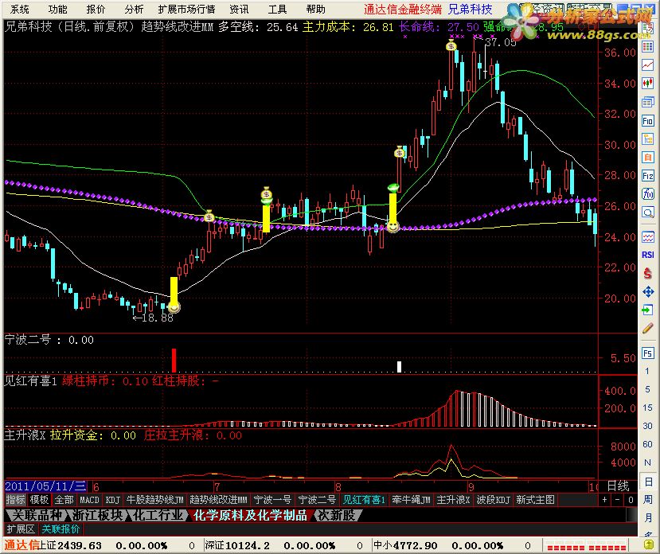This screenshot has height=554, width=660.
Task: Click the tree structure icon in sidebar
Action: [x=648, y=138]
